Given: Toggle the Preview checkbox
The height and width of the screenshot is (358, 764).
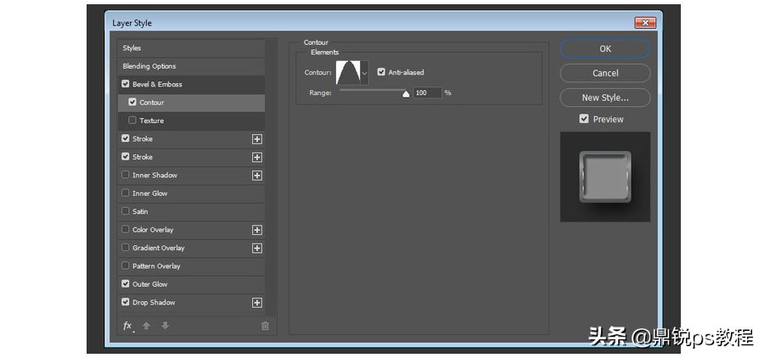Looking at the screenshot, I should coord(584,119).
